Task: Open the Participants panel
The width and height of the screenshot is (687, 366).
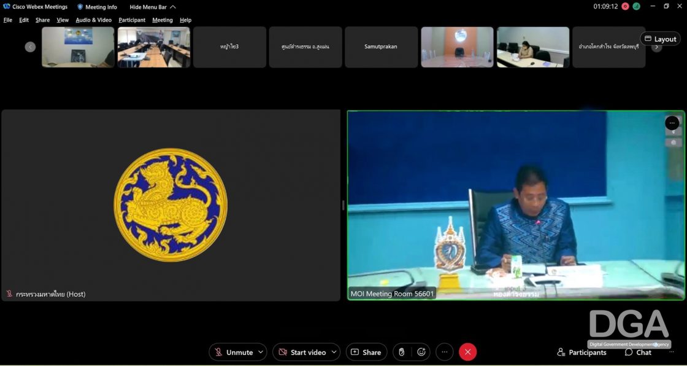Action: tap(582, 352)
